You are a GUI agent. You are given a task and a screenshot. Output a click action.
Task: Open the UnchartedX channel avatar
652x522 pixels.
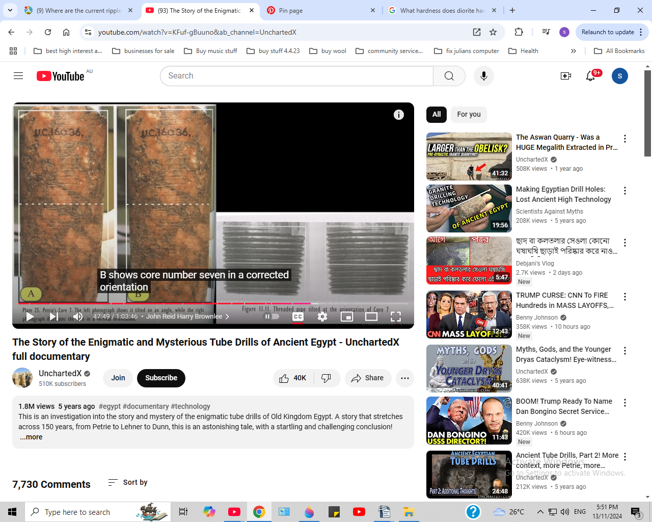(x=22, y=378)
